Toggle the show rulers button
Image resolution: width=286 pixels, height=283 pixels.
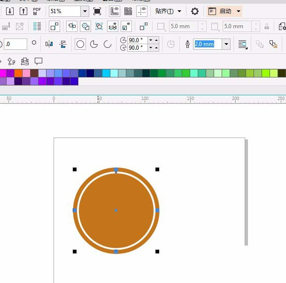[115, 11]
